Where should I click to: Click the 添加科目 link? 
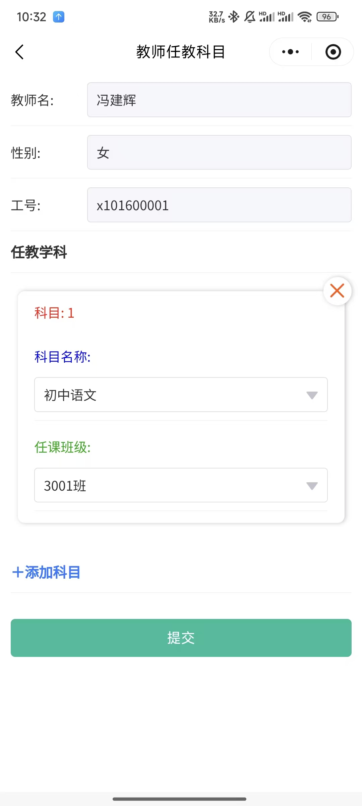(x=46, y=572)
